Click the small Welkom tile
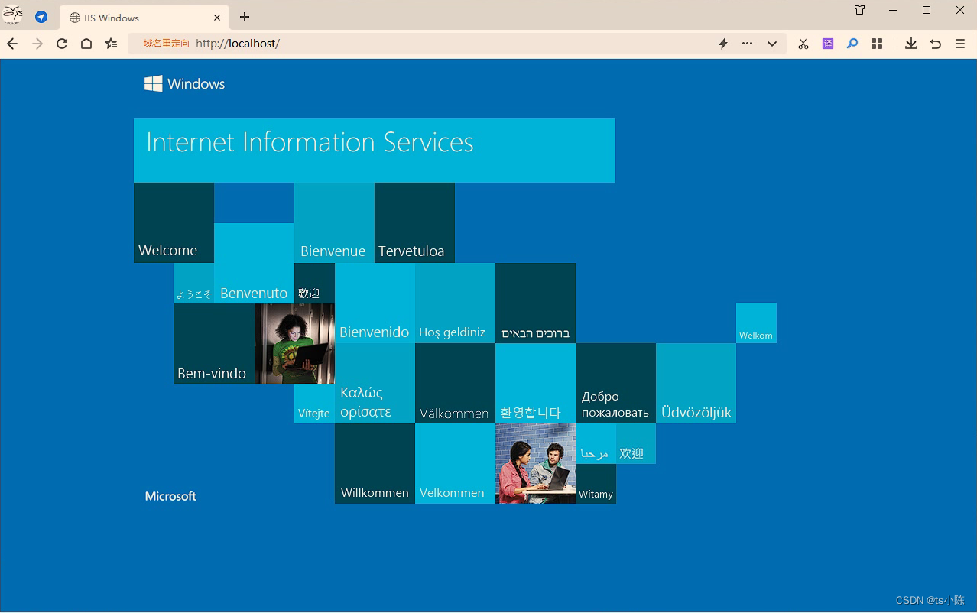 point(756,323)
